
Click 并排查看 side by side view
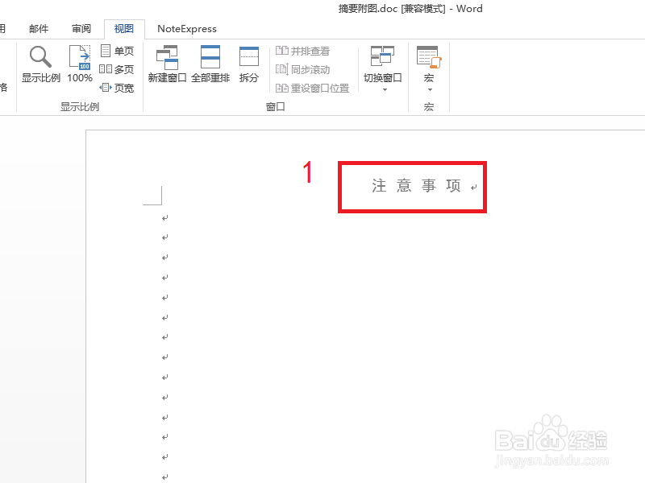point(303,51)
